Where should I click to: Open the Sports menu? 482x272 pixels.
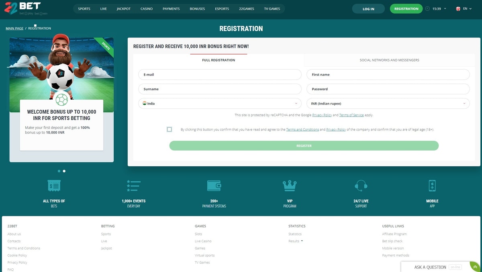point(84,9)
